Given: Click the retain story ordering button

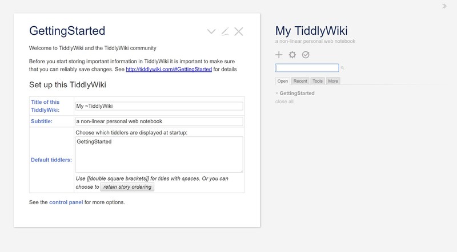Looking at the screenshot, I should point(127,187).
